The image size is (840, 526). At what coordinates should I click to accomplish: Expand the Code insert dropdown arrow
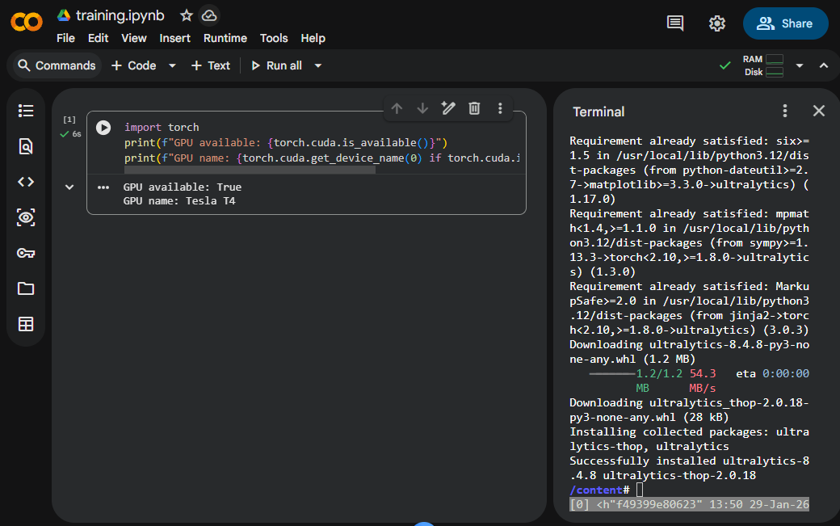(172, 65)
